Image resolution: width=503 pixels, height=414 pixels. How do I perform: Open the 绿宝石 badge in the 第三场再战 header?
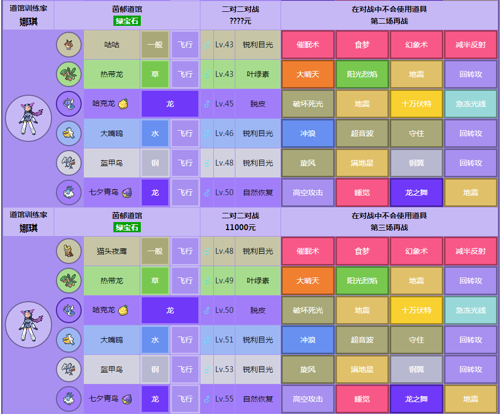[x=127, y=227]
